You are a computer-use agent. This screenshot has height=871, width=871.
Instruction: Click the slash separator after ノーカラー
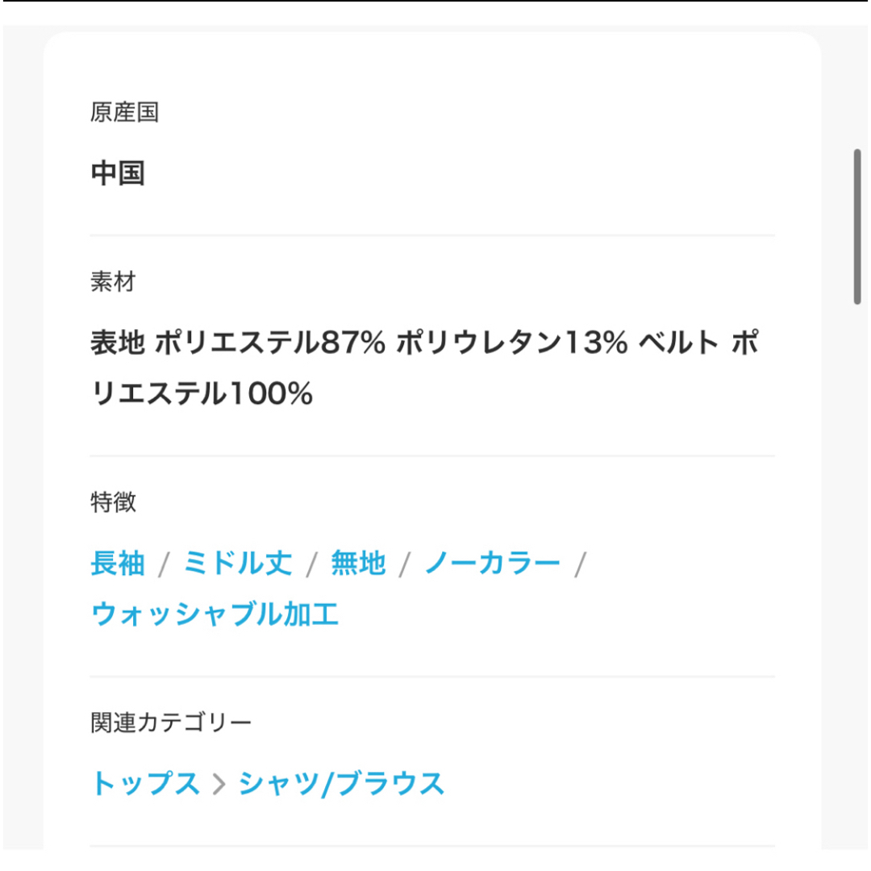coord(580,565)
